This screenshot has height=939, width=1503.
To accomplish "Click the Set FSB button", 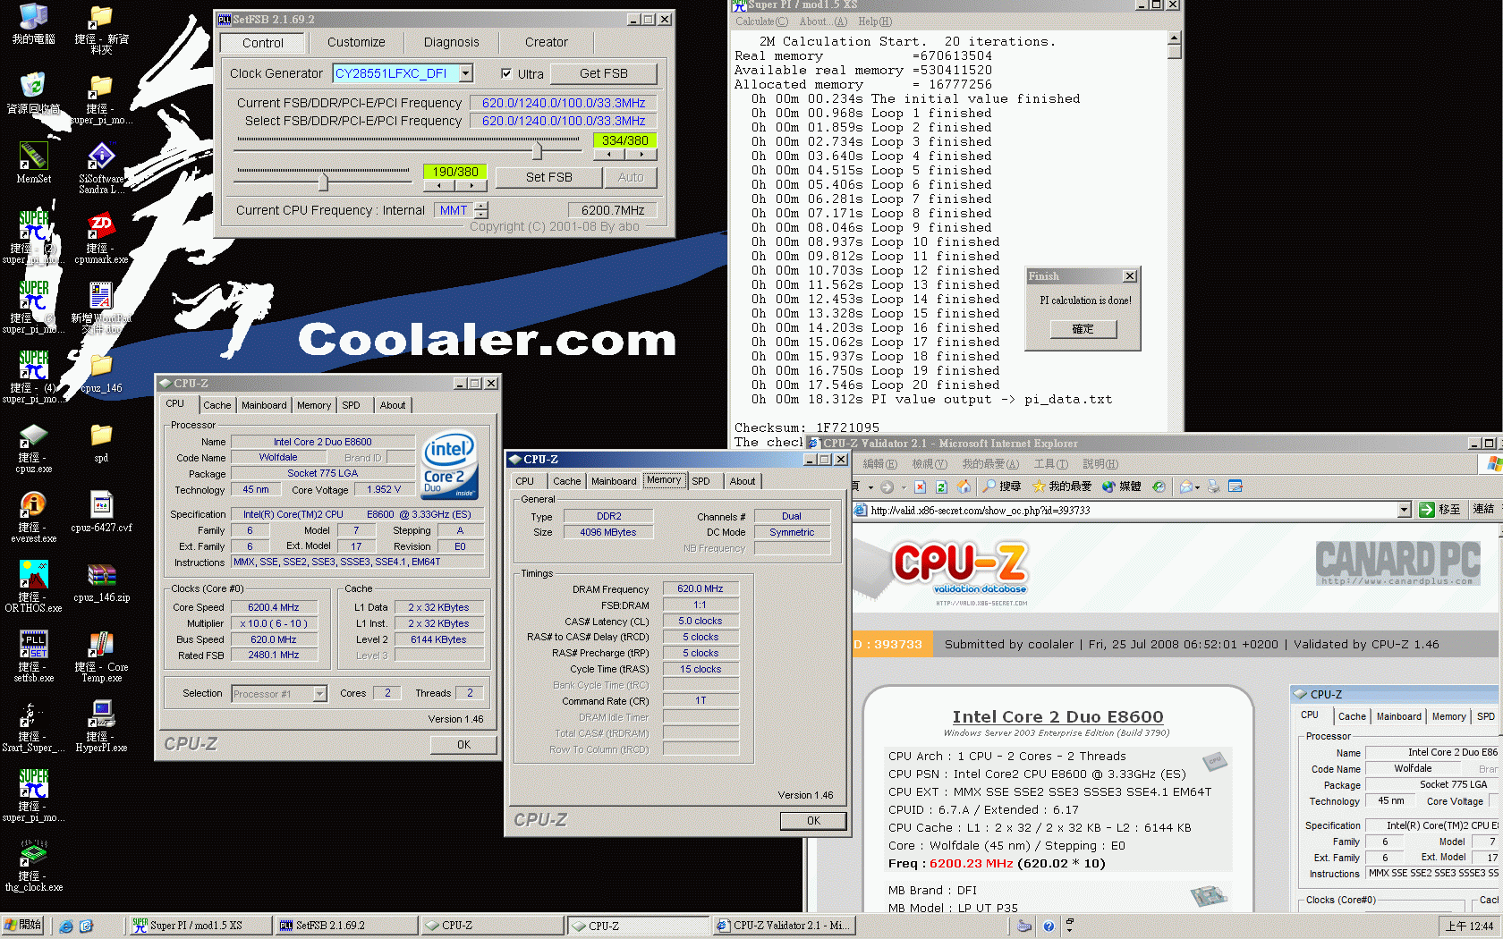I will (x=548, y=177).
